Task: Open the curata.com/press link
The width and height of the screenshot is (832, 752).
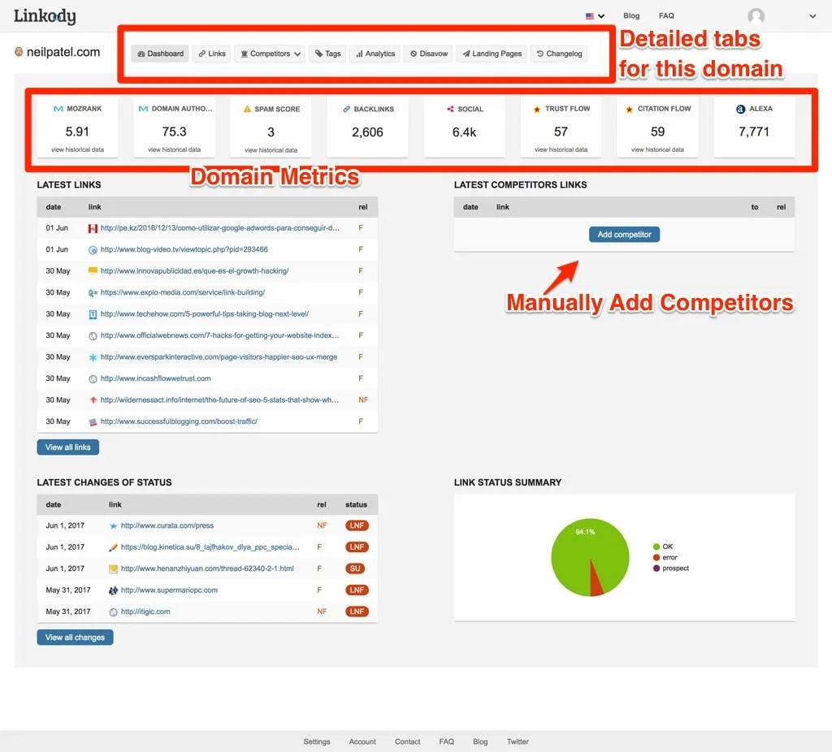Action: 167,525
